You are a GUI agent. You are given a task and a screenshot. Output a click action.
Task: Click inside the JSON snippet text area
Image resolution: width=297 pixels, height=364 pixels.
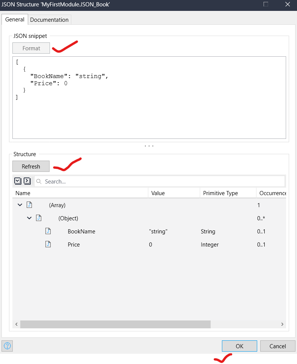click(x=149, y=113)
